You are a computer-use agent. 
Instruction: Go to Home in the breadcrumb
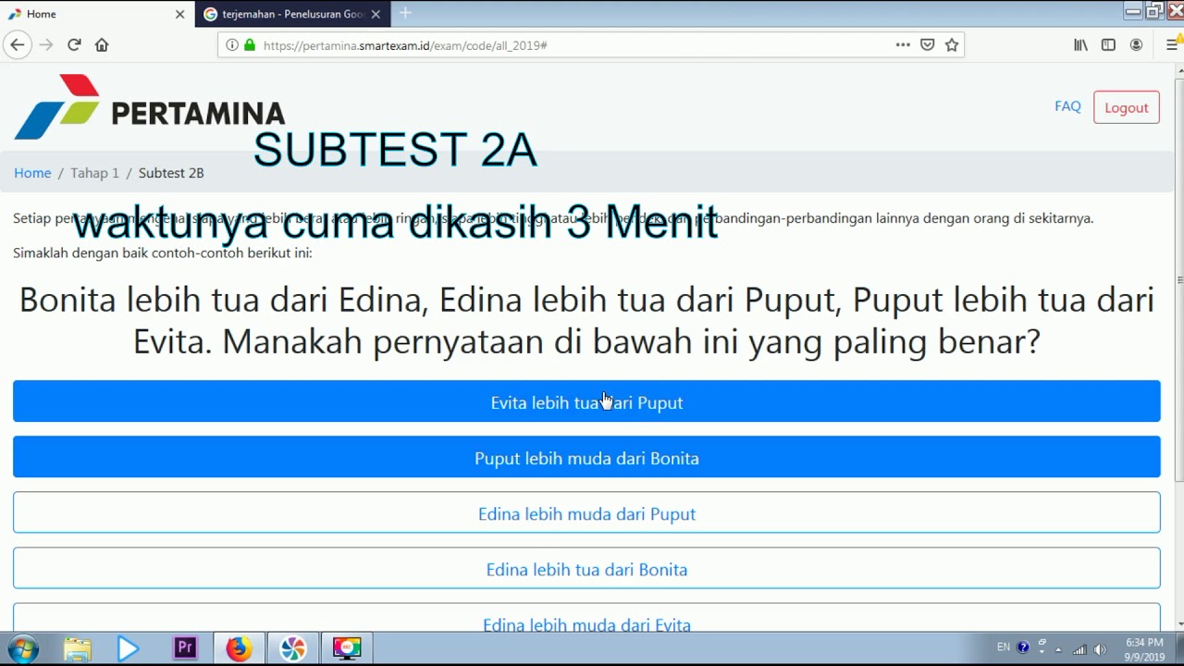click(x=32, y=173)
